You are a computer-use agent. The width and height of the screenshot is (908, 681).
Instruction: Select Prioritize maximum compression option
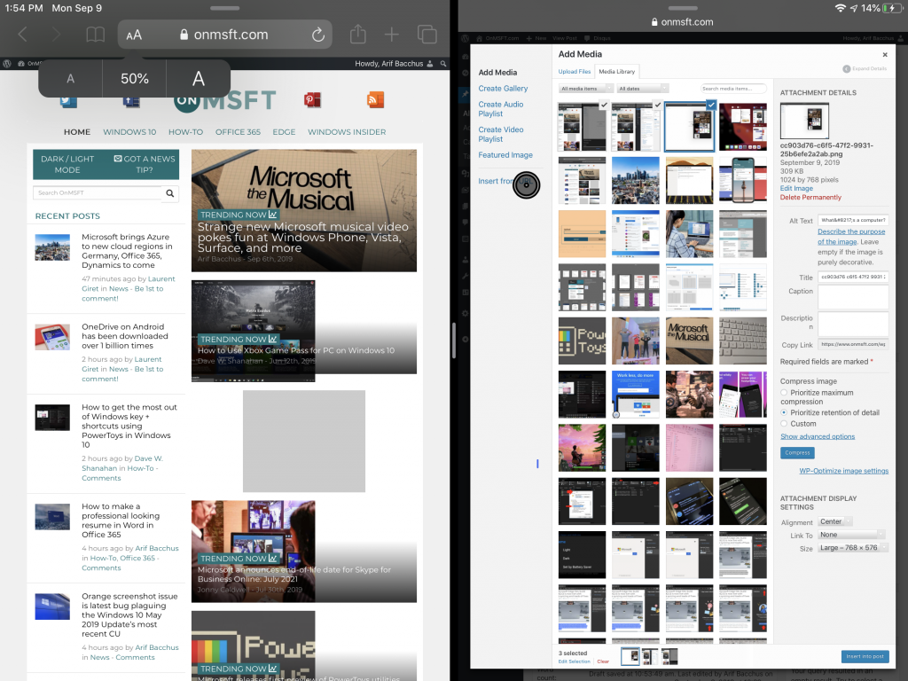click(x=784, y=393)
